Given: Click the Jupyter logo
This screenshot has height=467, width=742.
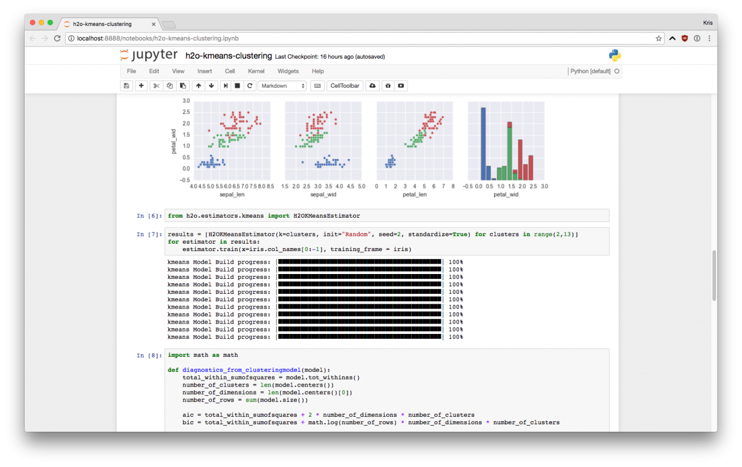Looking at the screenshot, I should (149, 55).
